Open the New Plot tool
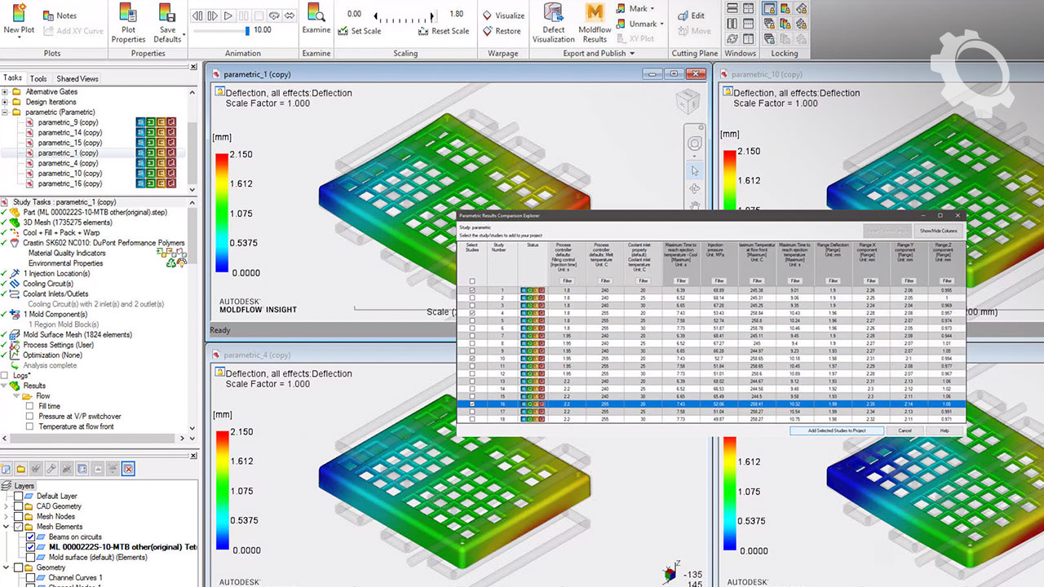 [x=19, y=21]
